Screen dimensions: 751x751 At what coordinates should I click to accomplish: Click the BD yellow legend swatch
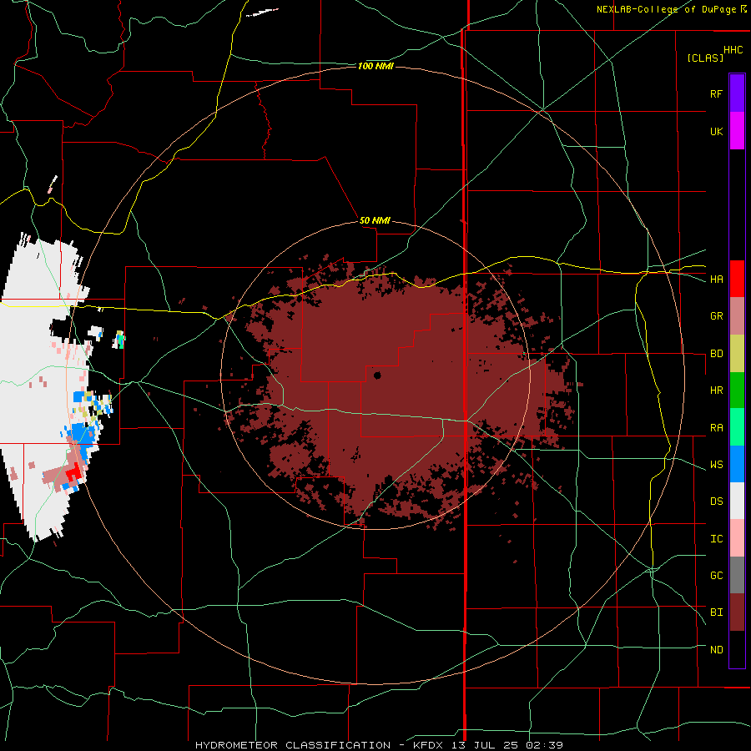737,354
